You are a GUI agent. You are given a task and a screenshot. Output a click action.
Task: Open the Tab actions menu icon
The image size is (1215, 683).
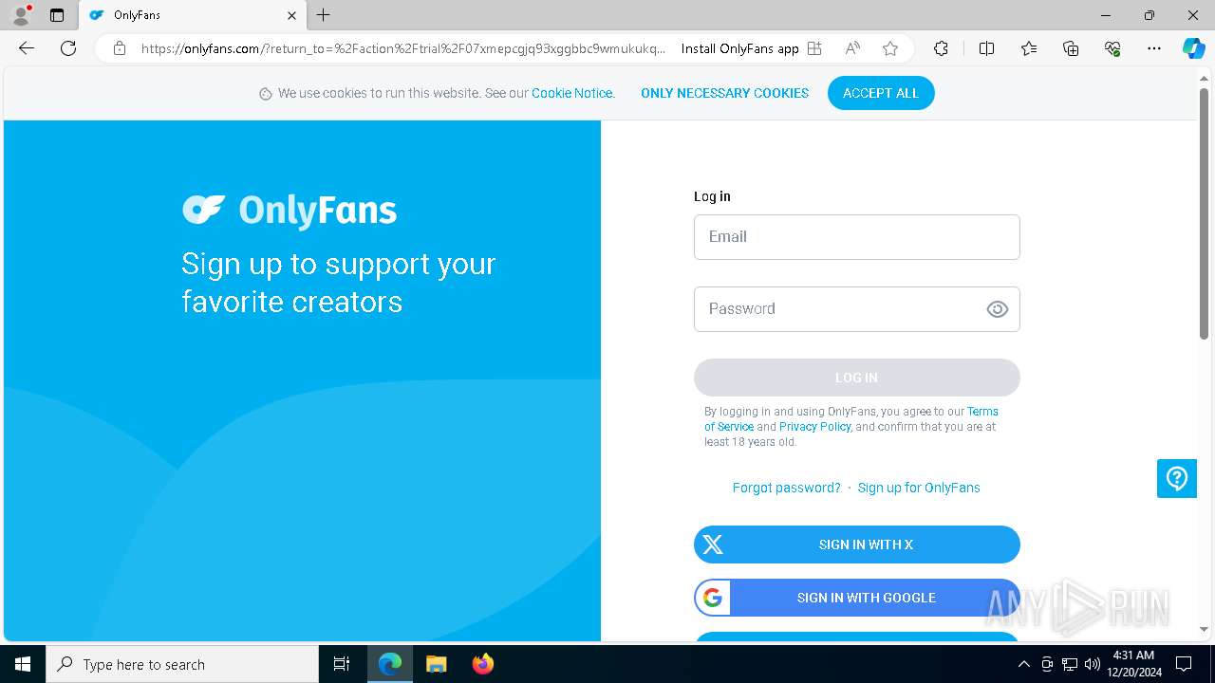[57, 15]
